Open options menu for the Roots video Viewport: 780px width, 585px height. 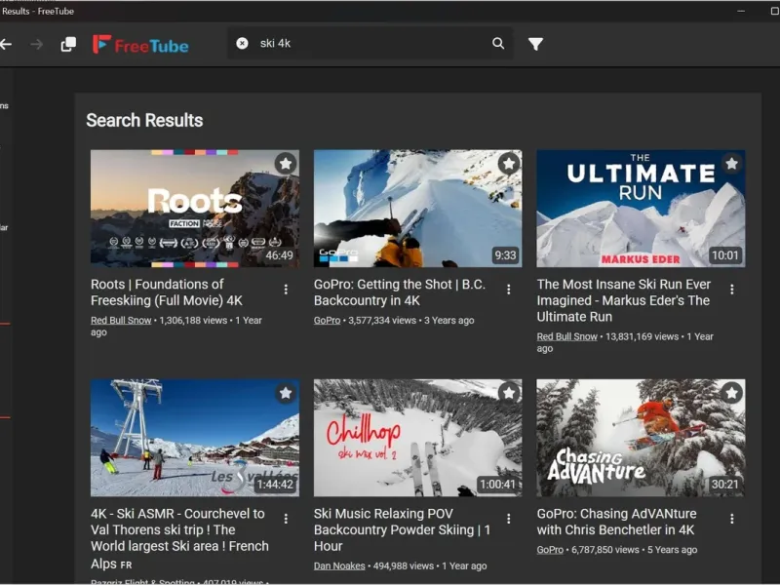[286, 290]
